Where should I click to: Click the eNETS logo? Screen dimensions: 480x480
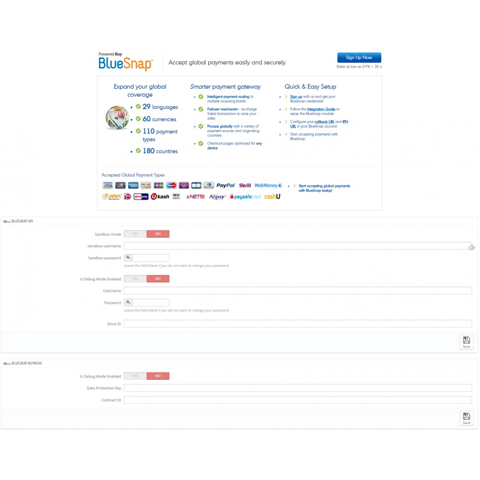click(195, 196)
